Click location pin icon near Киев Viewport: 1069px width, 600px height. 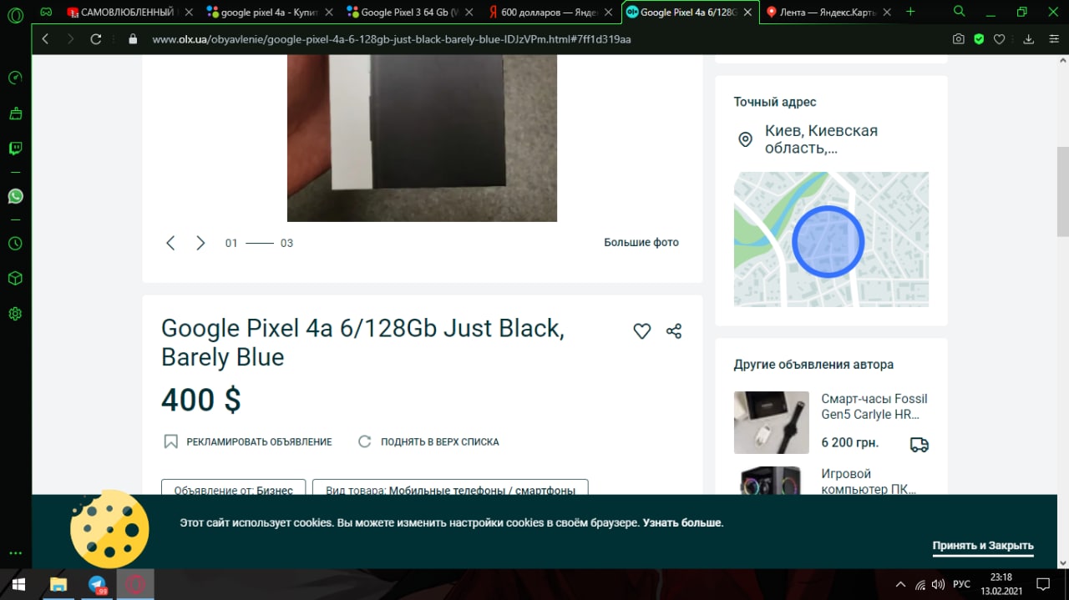pyautogui.click(x=746, y=139)
